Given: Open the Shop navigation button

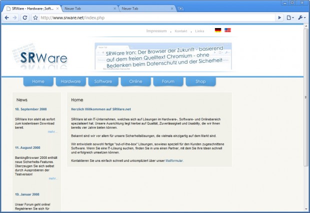Looking at the screenshot, I should tap(200, 82).
